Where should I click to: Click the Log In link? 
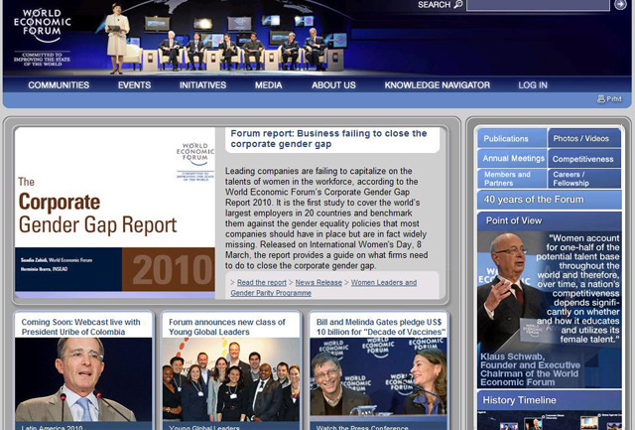tap(533, 85)
